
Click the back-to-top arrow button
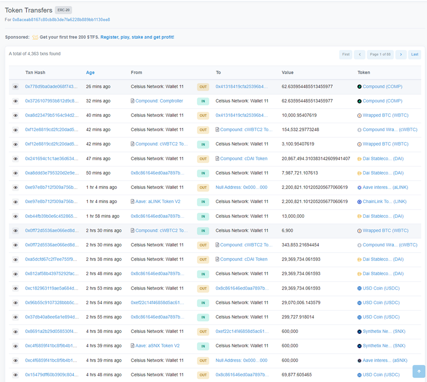click(419, 371)
